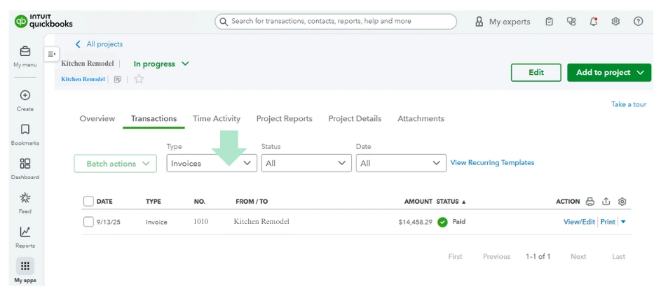Collapse the sidebar navigation toggle icon
Screen dimensions: 661x296
coord(51,54)
